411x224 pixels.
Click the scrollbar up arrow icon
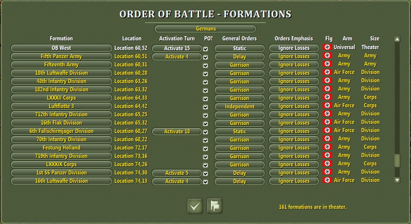coord(397,38)
